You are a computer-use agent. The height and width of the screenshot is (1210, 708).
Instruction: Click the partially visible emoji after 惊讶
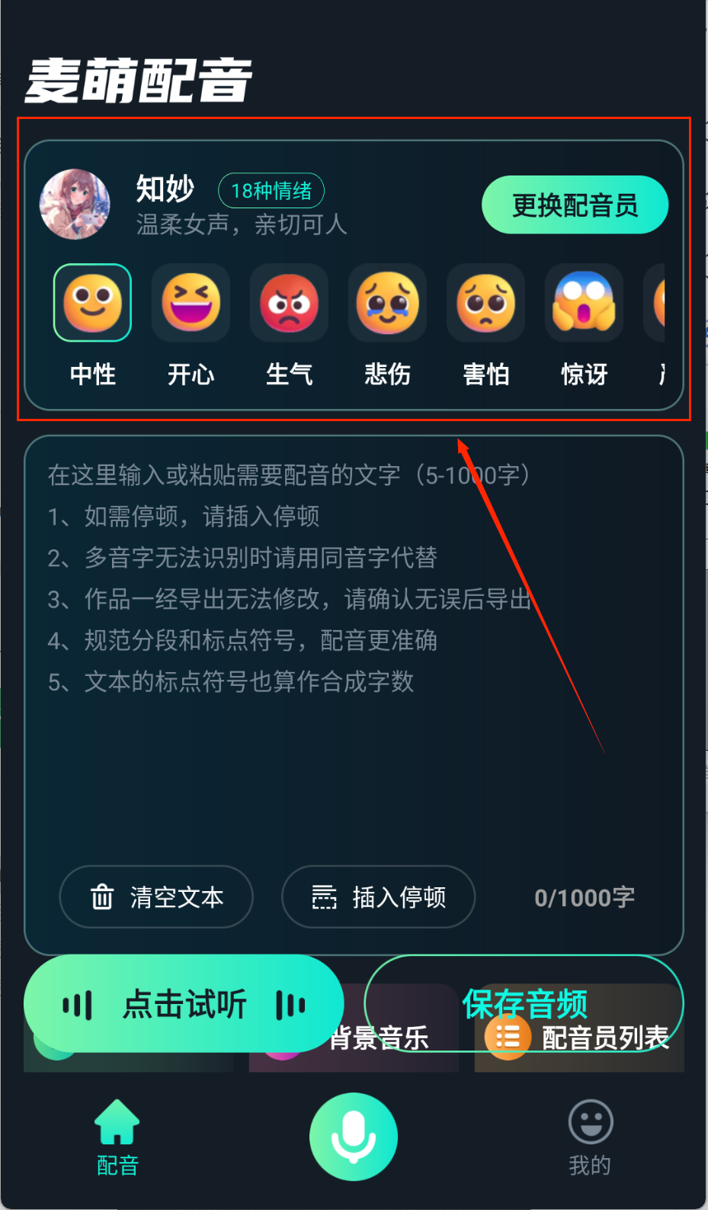pos(655,302)
